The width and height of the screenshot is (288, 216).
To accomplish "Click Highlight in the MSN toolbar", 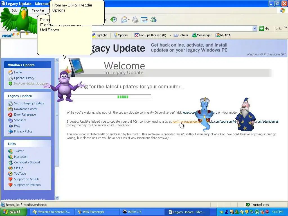I will pyautogui.click(x=99, y=35).
